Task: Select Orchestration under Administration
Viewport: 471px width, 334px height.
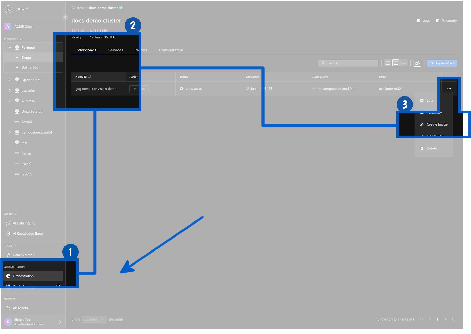Action: pyautogui.click(x=23, y=276)
